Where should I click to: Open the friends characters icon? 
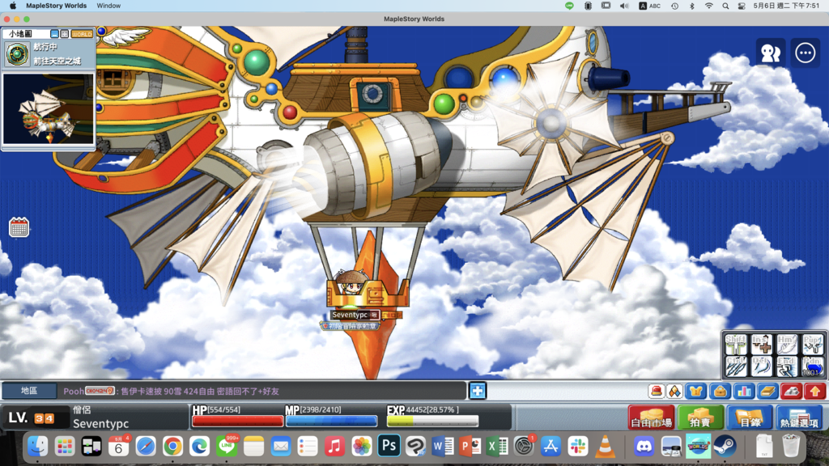(771, 53)
